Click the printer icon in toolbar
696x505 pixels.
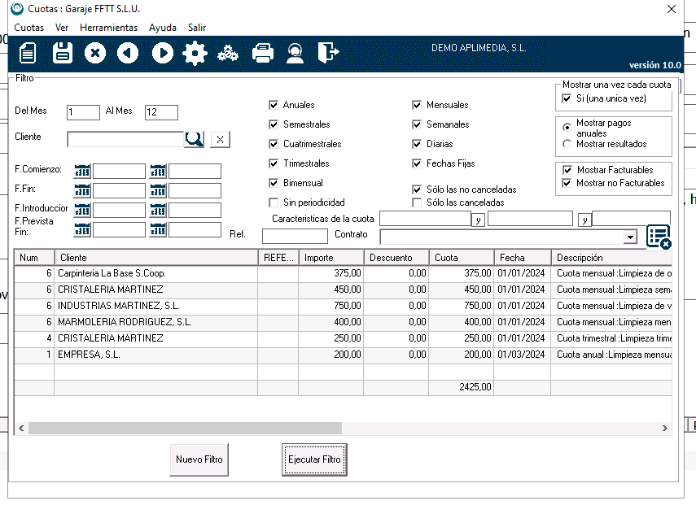click(262, 54)
